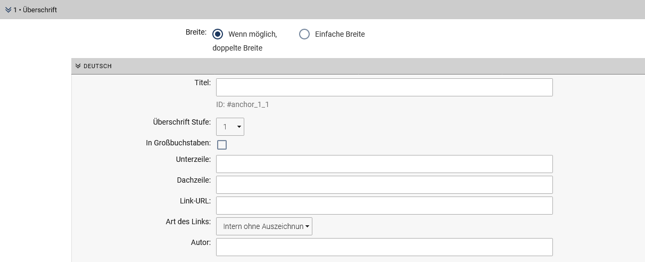Screen dimensions: 645x262
Task: Focus the Autor text field
Action: [x=384, y=247]
